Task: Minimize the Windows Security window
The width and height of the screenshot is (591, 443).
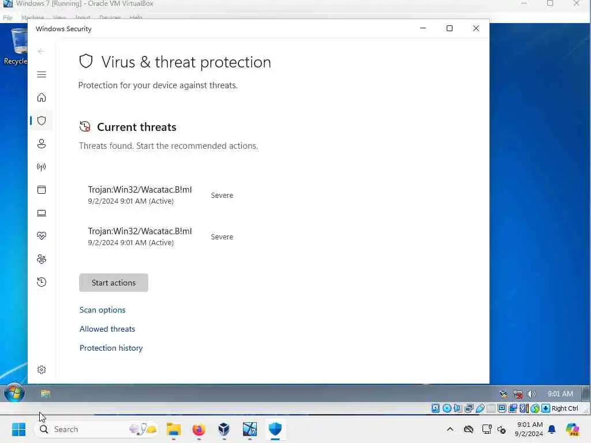Action: coord(423,28)
